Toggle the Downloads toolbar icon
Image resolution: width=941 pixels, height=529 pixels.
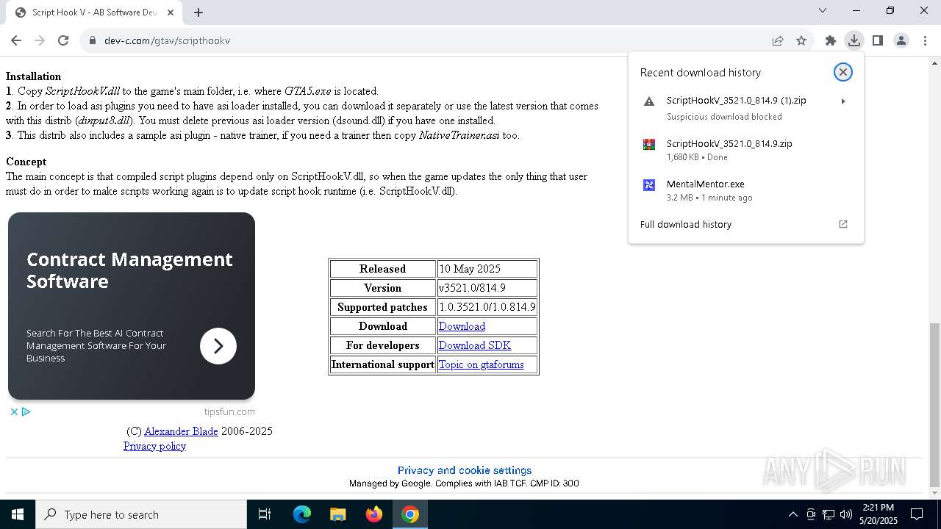(x=854, y=40)
